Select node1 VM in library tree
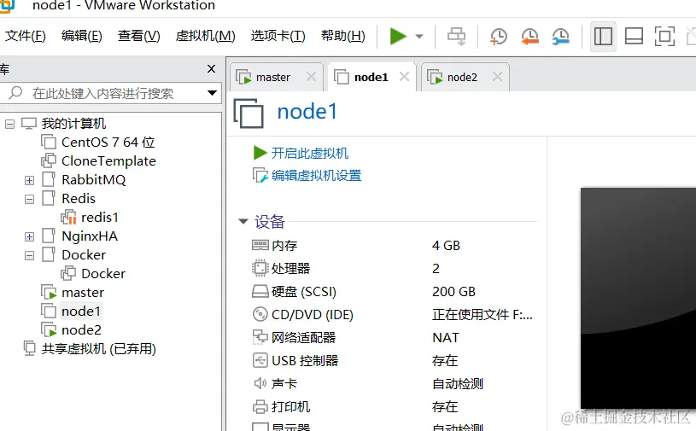This screenshot has height=431, width=696. pos(81,312)
